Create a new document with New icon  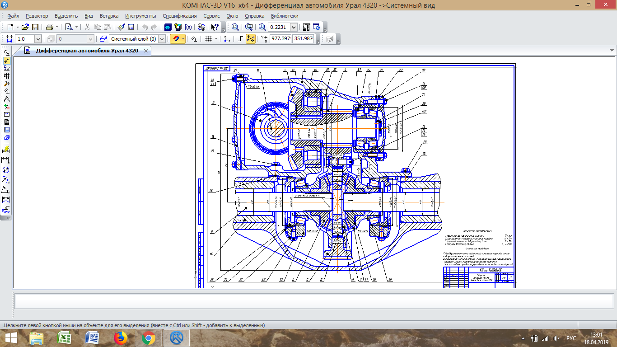click(10, 27)
